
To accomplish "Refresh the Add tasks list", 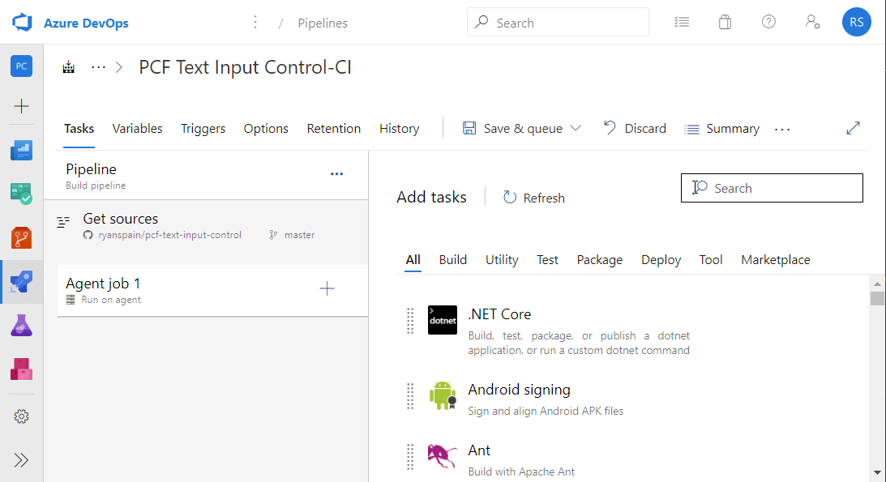I will click(x=534, y=198).
